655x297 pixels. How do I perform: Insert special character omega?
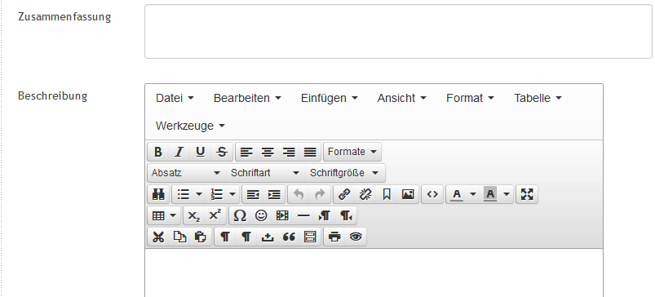(x=240, y=215)
